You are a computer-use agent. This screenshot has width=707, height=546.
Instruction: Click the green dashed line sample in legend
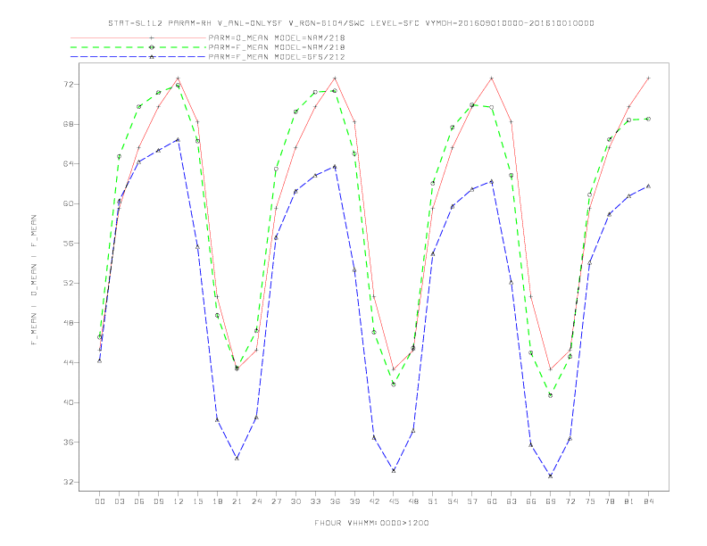(138, 47)
